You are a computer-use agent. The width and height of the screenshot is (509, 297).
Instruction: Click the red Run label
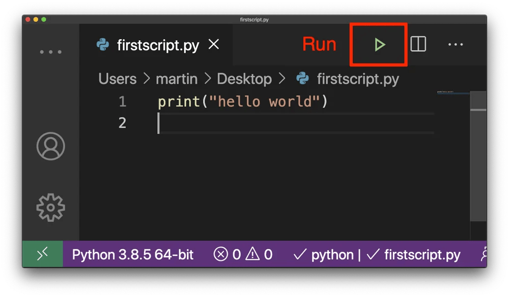[x=319, y=44]
